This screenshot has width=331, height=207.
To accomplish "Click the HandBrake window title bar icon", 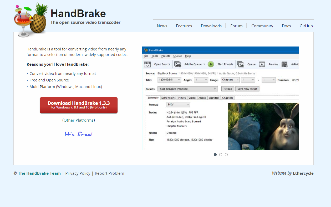I will tap(146, 50).
